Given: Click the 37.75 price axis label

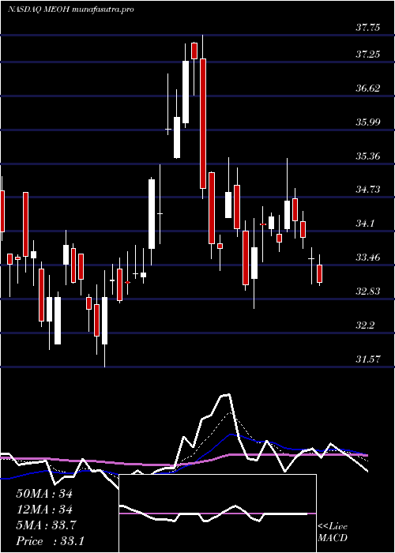Looking at the screenshot, I should tap(368, 27).
